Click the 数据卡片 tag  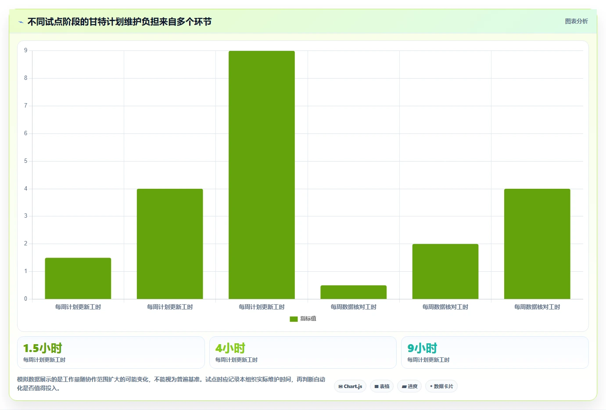441,386
